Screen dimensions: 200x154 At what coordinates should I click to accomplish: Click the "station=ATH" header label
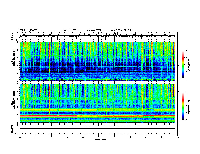(94, 30)
